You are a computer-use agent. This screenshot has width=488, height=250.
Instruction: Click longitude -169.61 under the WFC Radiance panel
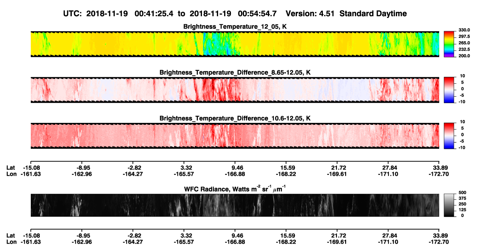pos(337,242)
